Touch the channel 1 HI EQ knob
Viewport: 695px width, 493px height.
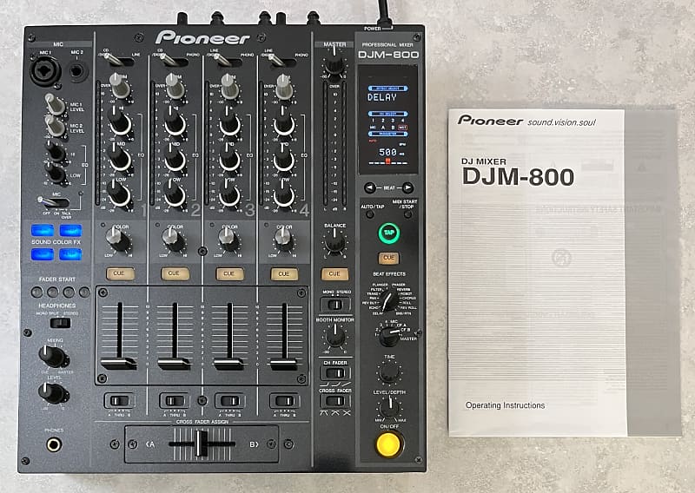pos(119,122)
